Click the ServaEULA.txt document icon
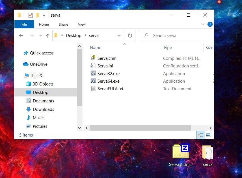Image resolution: width=242 pixels, height=178 pixels. click(93, 89)
